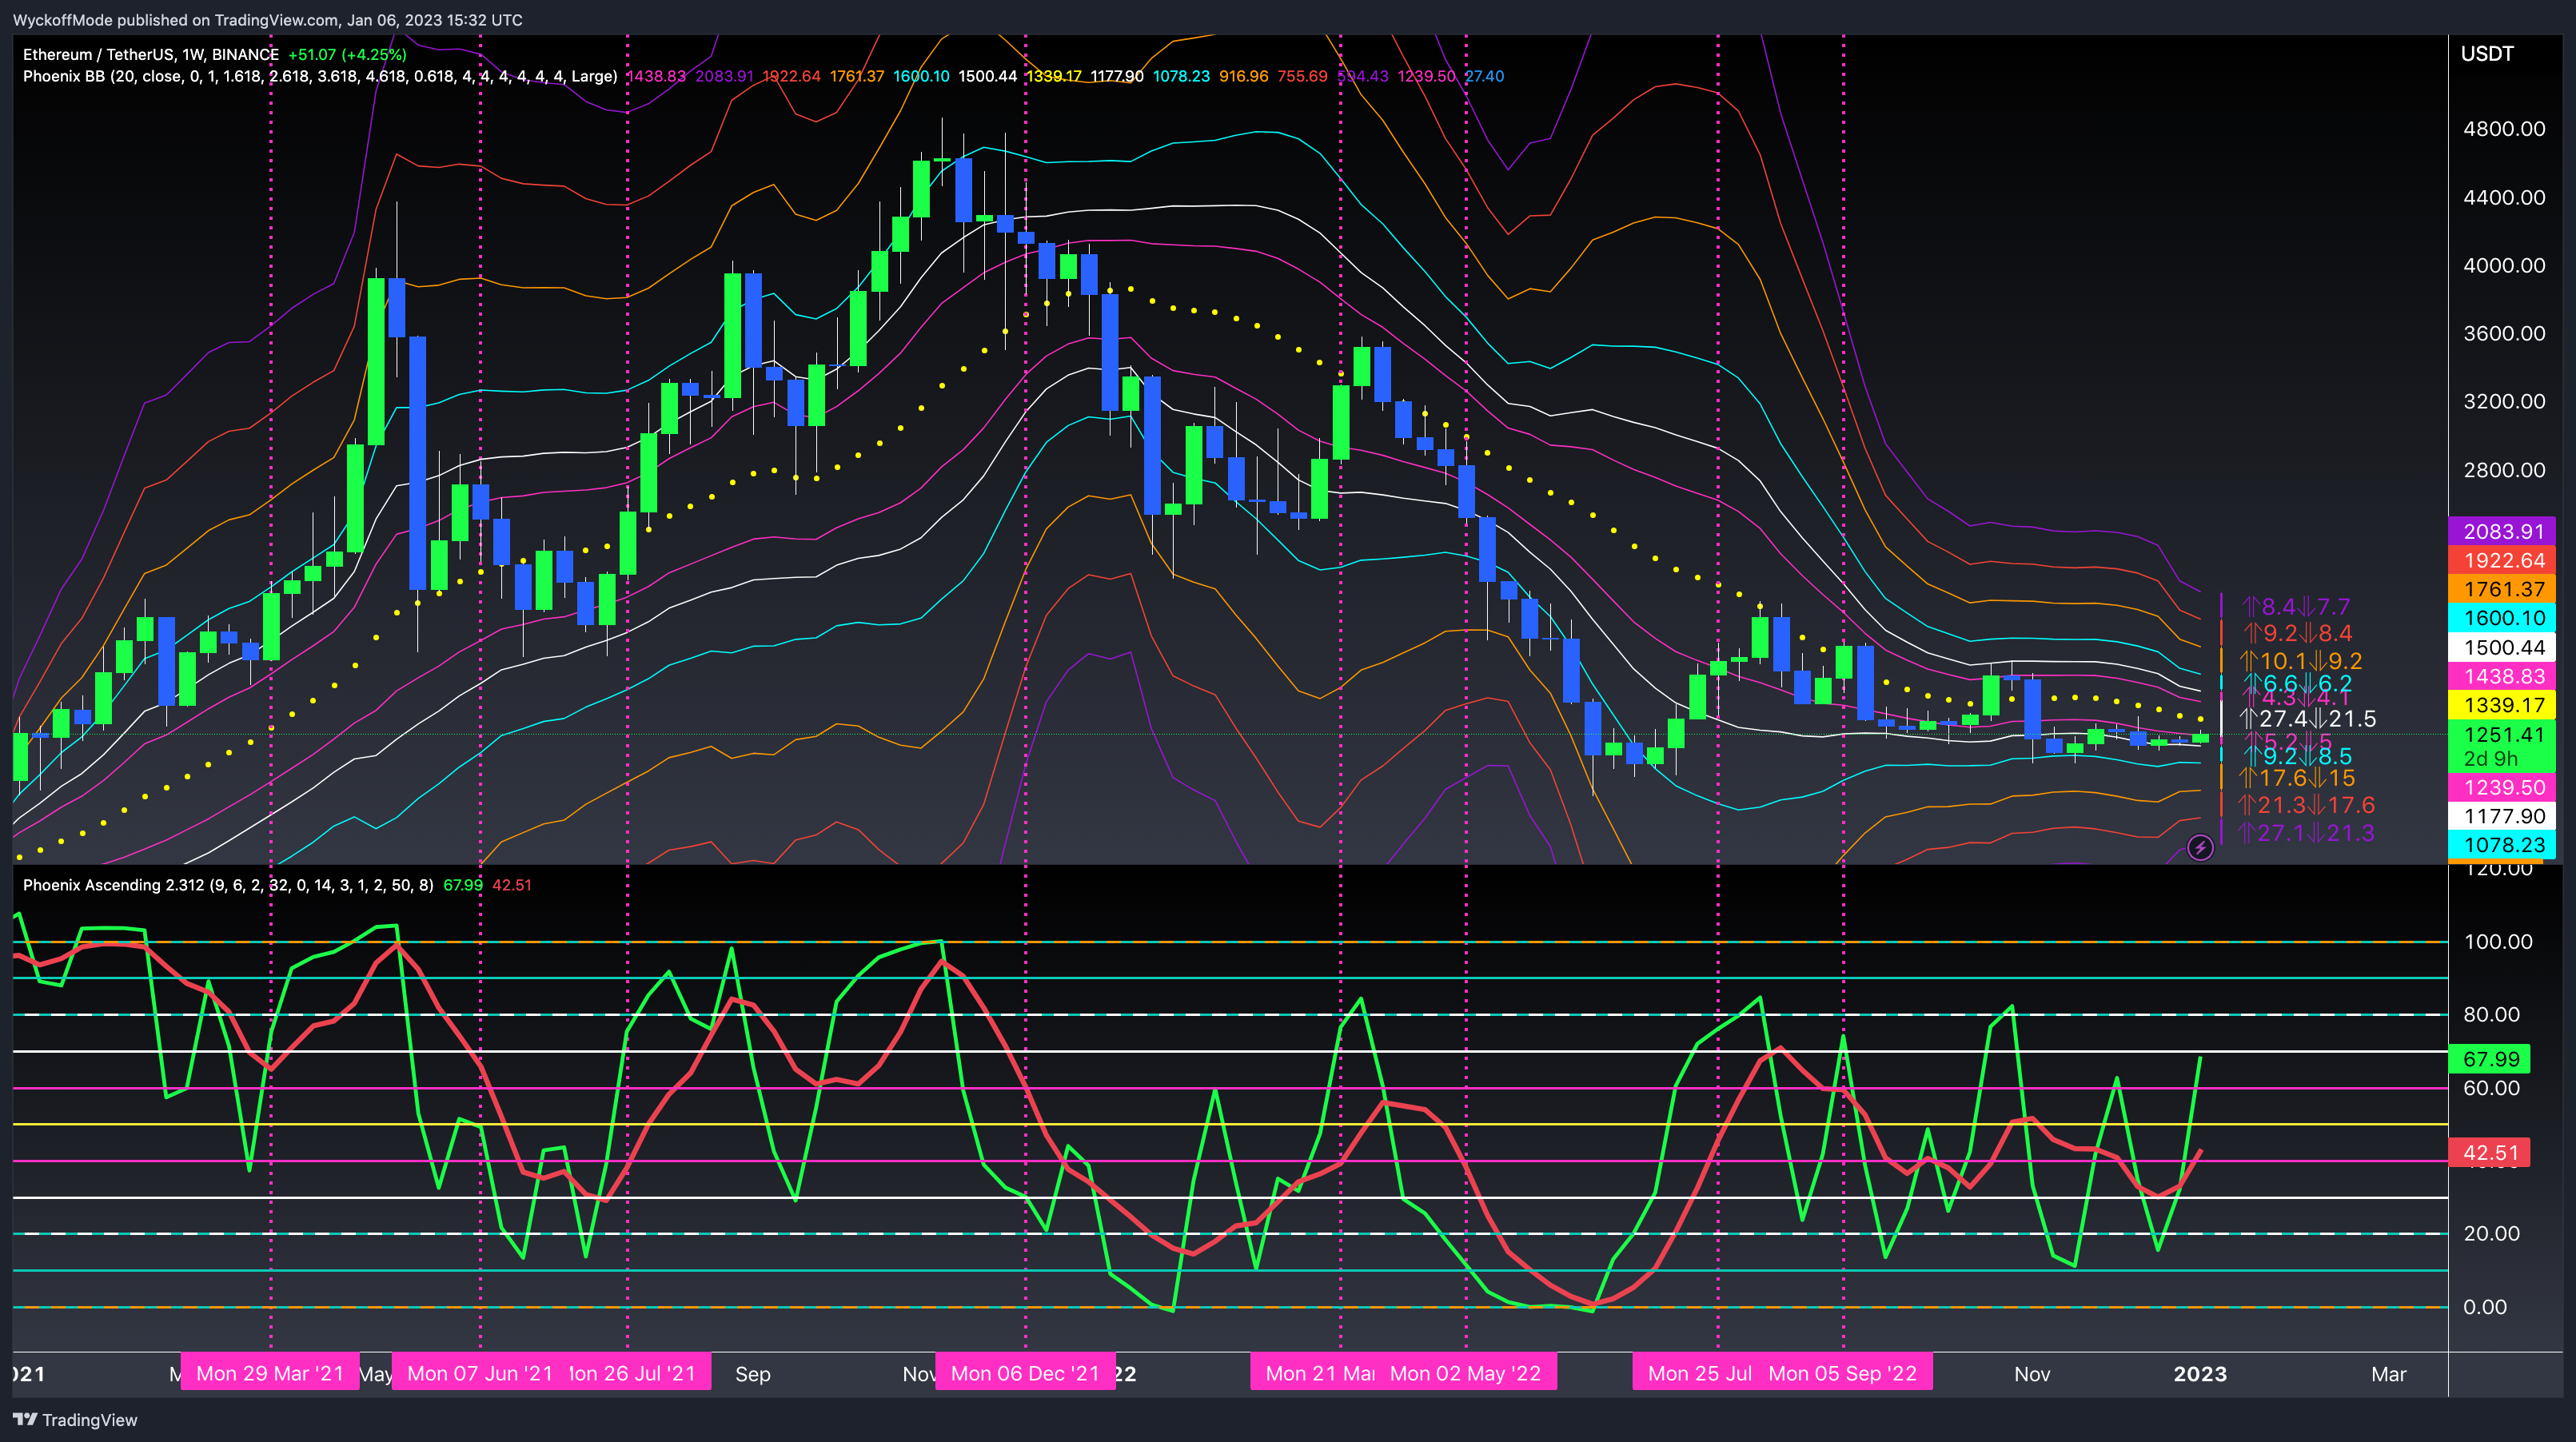This screenshot has width=2576, height=1442.
Task: Click 755.69 value in Phoenix BB legend
Action: [x=1303, y=76]
